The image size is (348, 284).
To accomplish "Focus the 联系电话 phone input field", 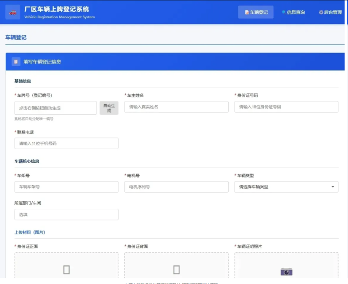I will [x=67, y=144].
